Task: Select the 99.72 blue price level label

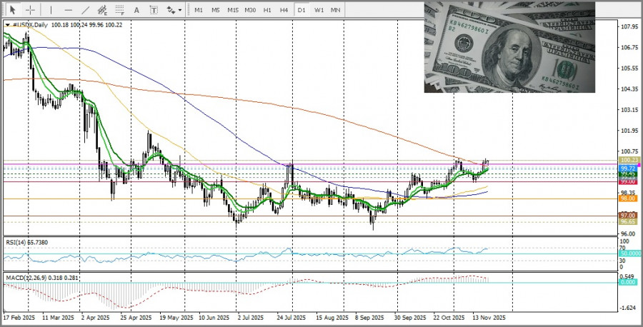Action: point(628,168)
